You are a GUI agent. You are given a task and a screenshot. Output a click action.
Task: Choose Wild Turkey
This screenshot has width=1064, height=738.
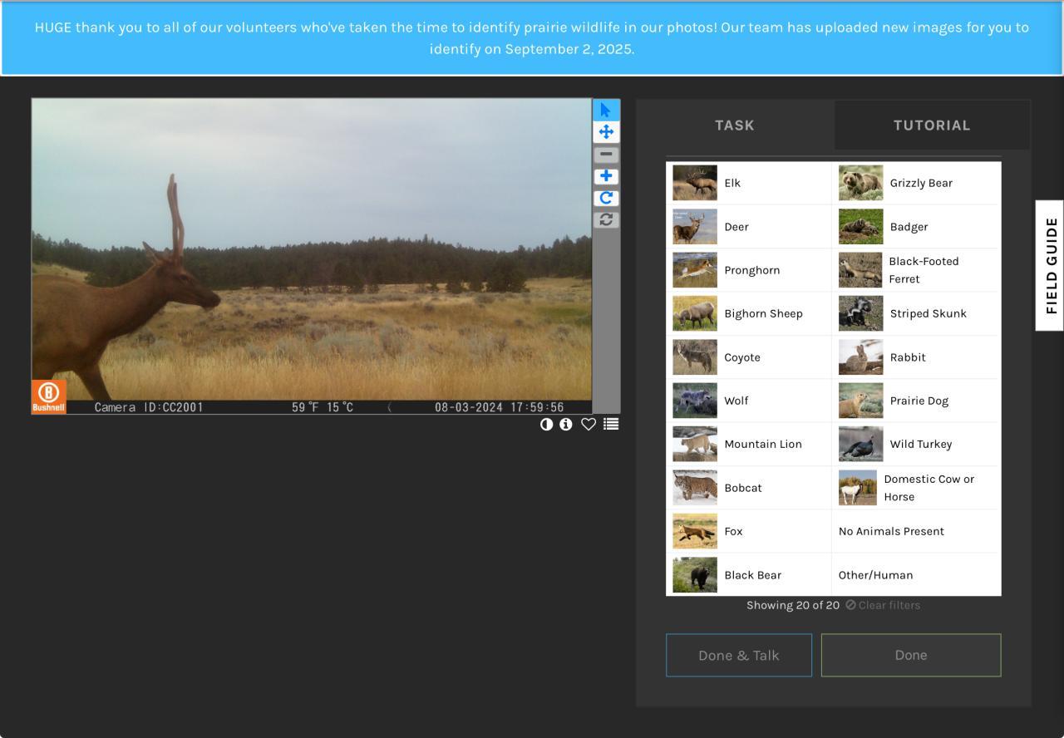[916, 444]
